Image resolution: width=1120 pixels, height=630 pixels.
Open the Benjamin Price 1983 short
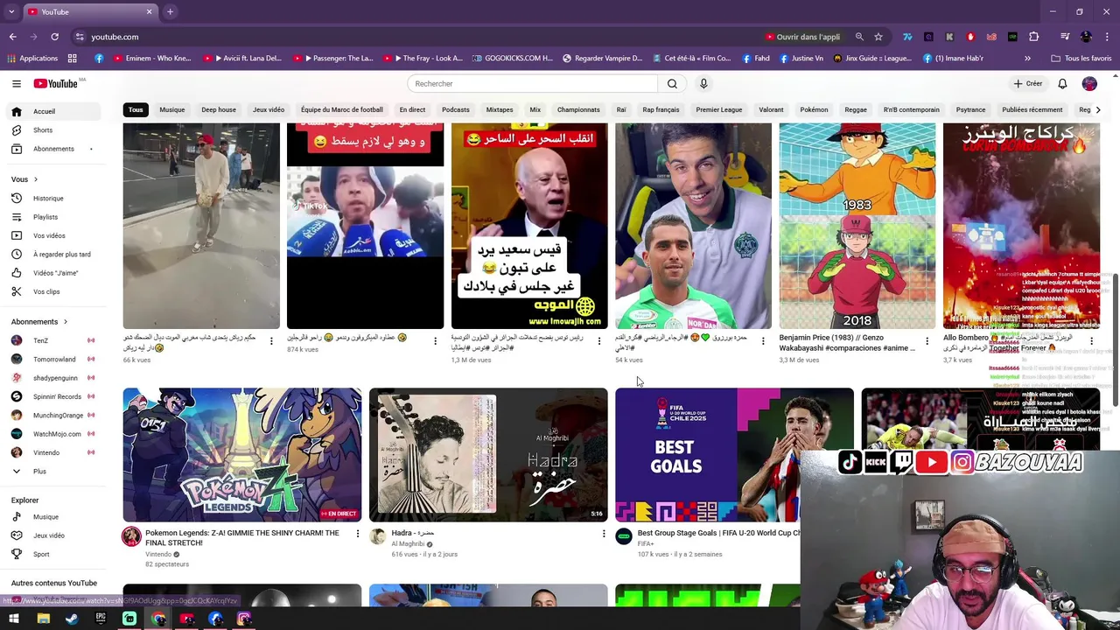point(857,226)
